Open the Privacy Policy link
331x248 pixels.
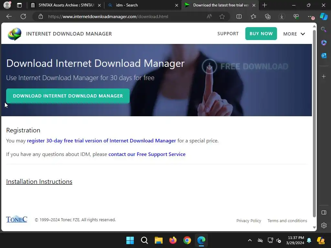click(249, 221)
